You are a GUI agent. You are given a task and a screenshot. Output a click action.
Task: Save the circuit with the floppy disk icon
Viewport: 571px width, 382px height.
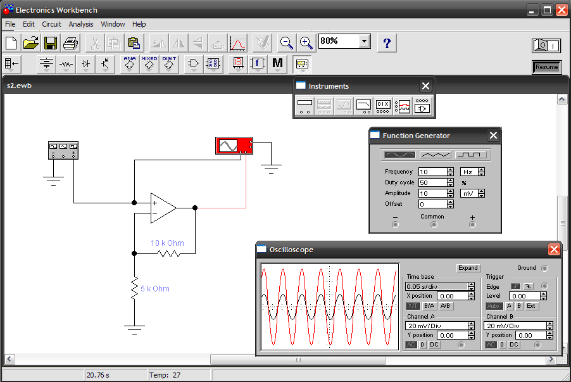51,43
